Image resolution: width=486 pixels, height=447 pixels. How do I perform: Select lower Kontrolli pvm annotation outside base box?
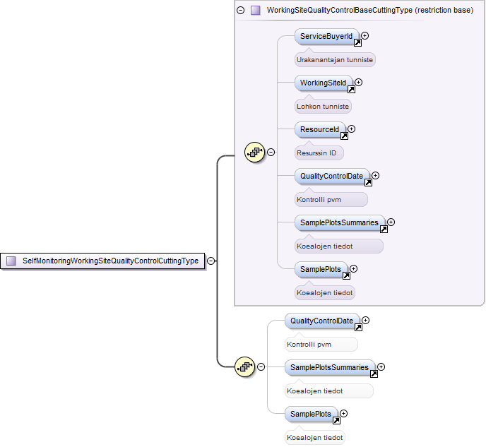coord(321,345)
